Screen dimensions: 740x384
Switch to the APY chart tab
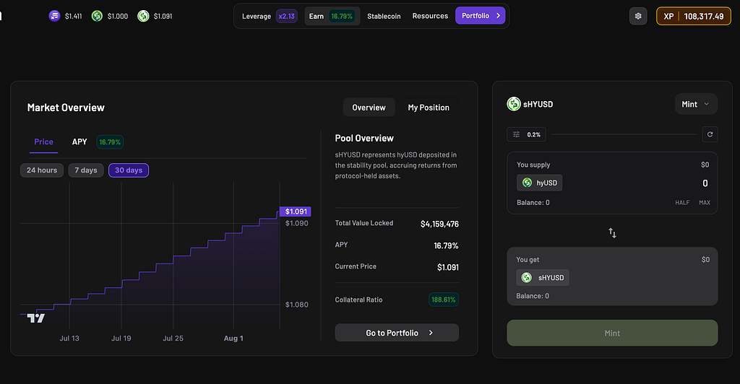[x=79, y=141]
